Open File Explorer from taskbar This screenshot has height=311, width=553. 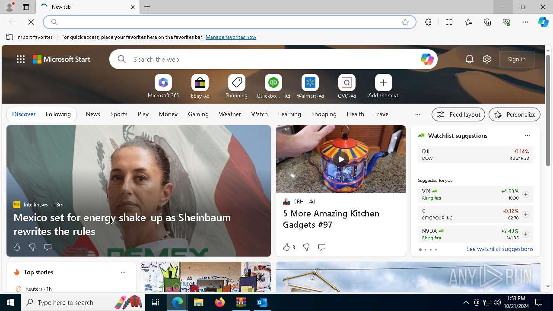coord(198,302)
